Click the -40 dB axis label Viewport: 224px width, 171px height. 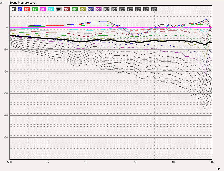pos(6,115)
